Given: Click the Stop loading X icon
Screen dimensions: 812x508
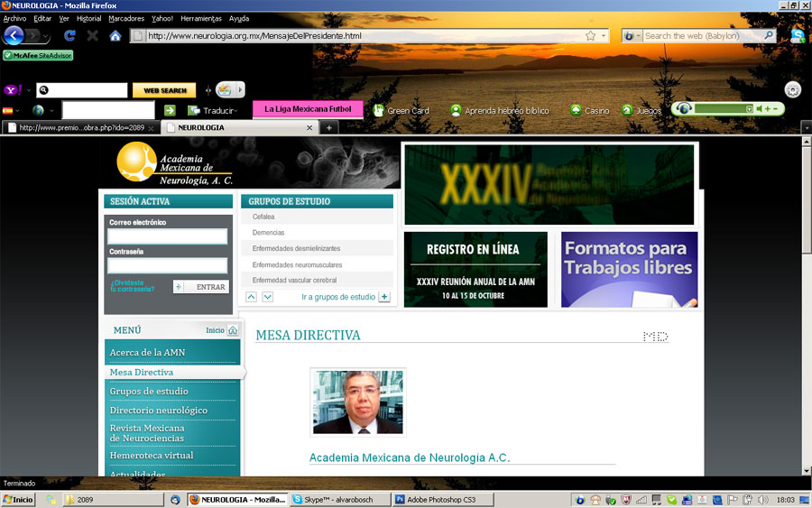Looking at the screenshot, I should point(93,36).
